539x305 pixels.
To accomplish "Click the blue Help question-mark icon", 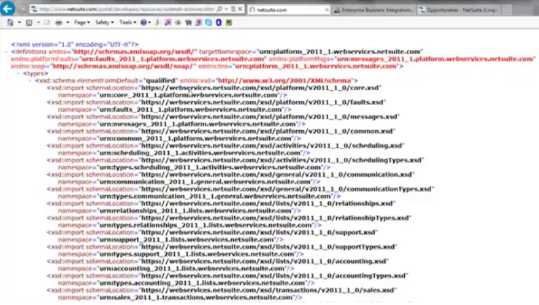I will 143,22.
